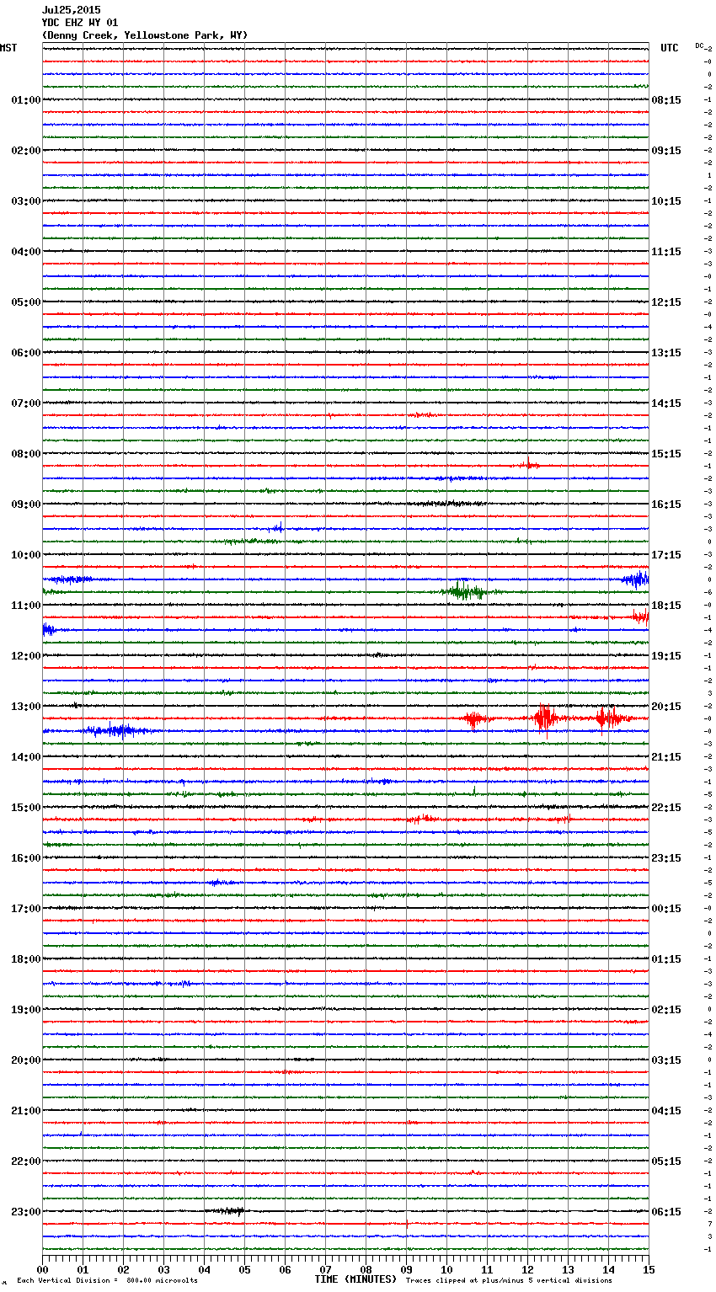Click the 05 minute tick label

click(244, 1269)
